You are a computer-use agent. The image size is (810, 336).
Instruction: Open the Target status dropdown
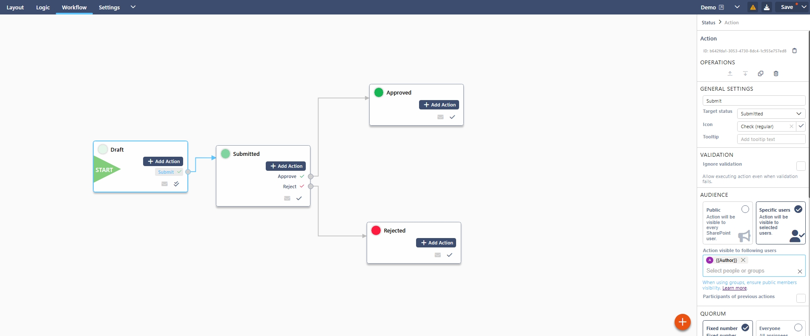(771, 114)
